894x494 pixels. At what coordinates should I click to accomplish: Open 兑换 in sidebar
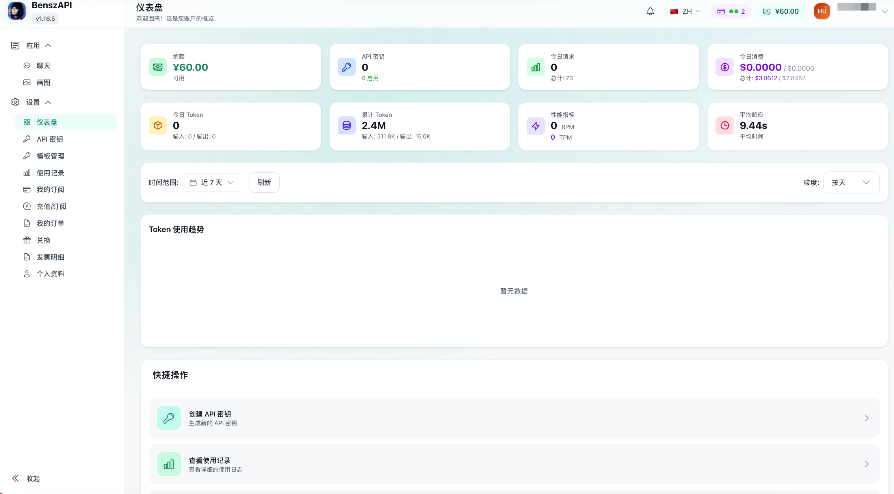[x=66, y=240]
